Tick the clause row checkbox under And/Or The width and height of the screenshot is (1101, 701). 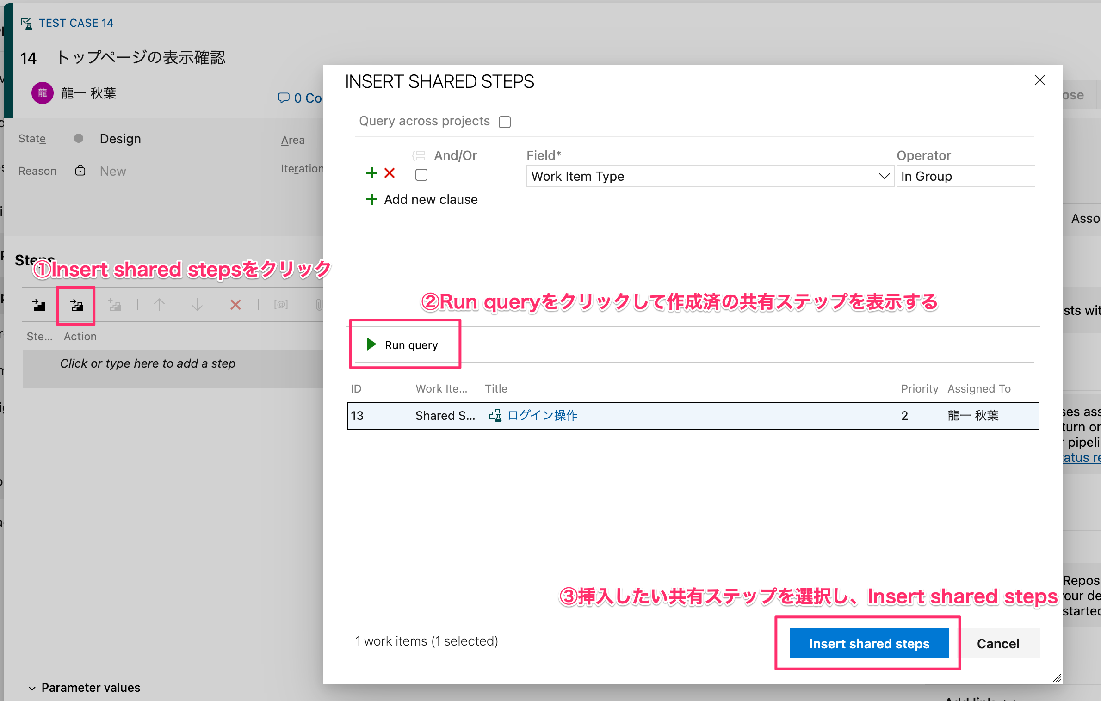tap(421, 175)
